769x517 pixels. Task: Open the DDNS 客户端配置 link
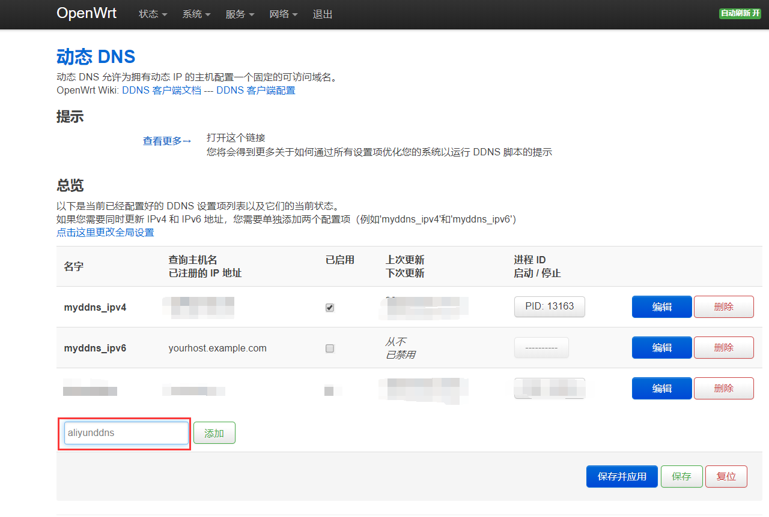pos(255,91)
